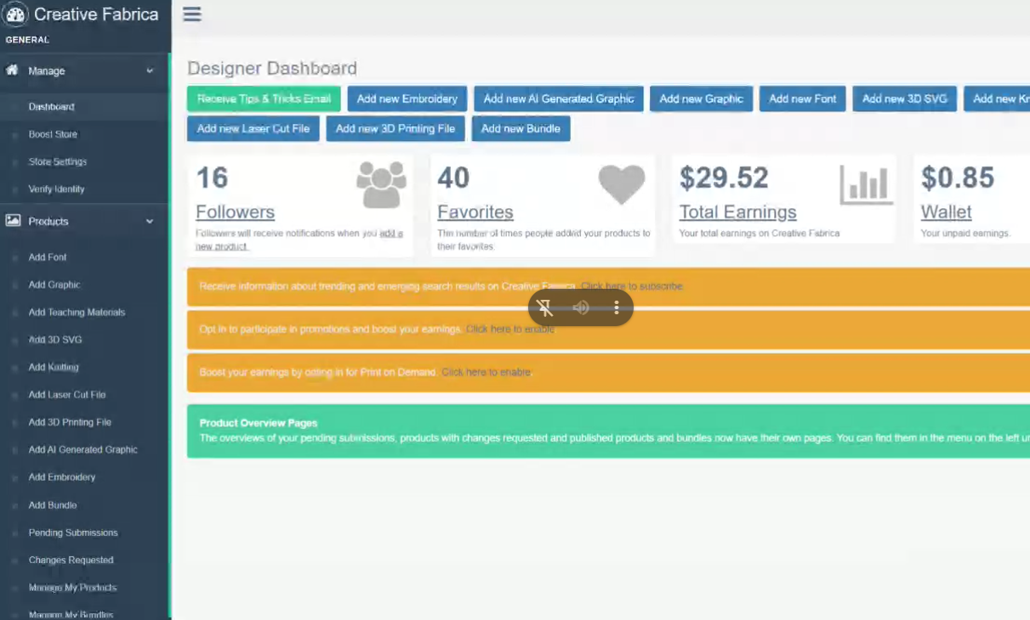Screen dimensions: 1030x620
Task: Collapse the Products section chevron
Action: point(150,221)
